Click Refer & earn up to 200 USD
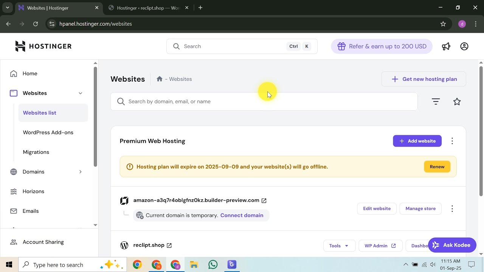The height and width of the screenshot is (272, 484). click(382, 46)
